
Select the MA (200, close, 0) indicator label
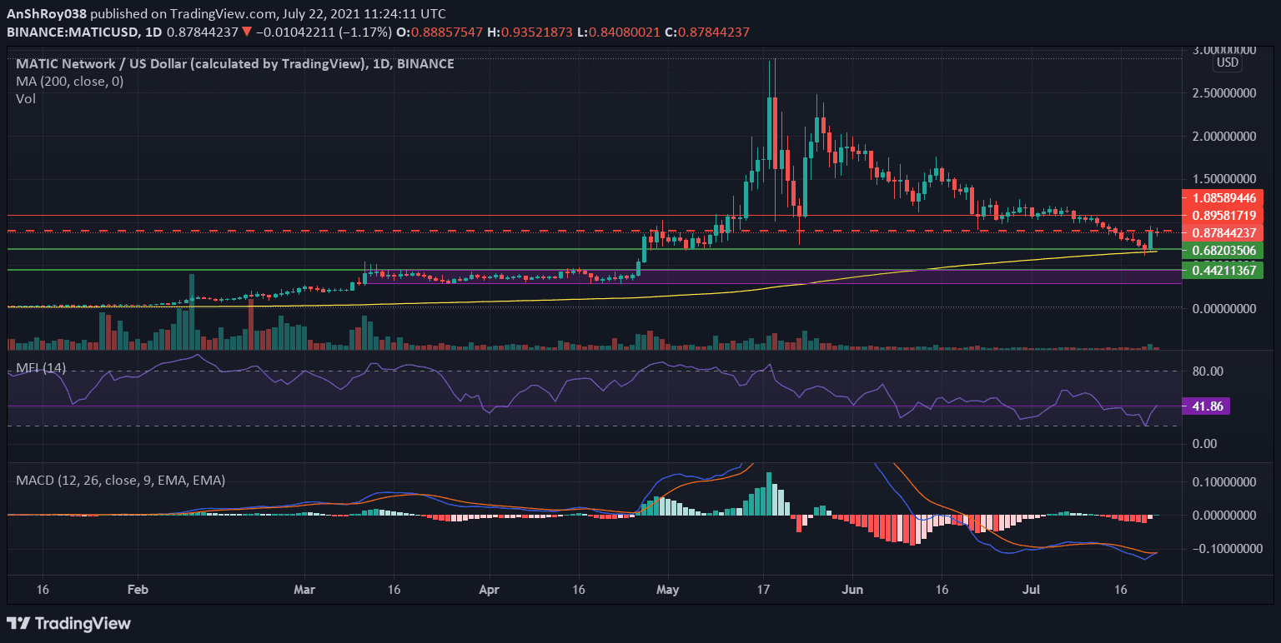click(69, 81)
